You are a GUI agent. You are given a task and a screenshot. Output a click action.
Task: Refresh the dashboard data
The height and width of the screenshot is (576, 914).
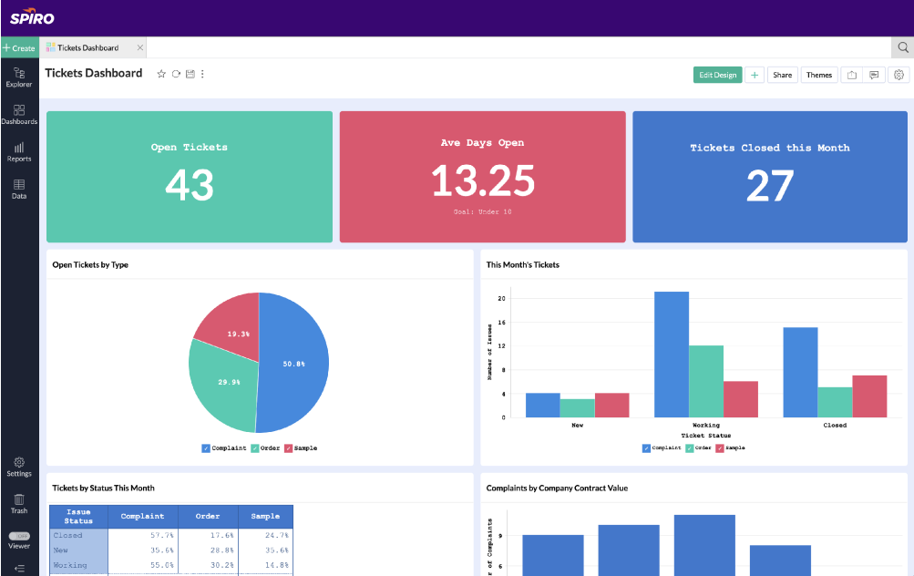coord(176,74)
